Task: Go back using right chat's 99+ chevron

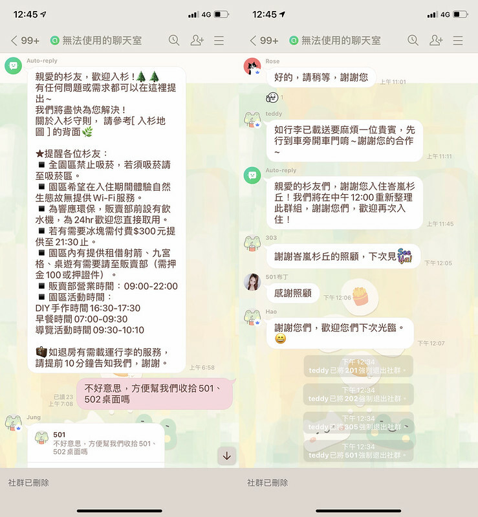Action: [x=254, y=40]
